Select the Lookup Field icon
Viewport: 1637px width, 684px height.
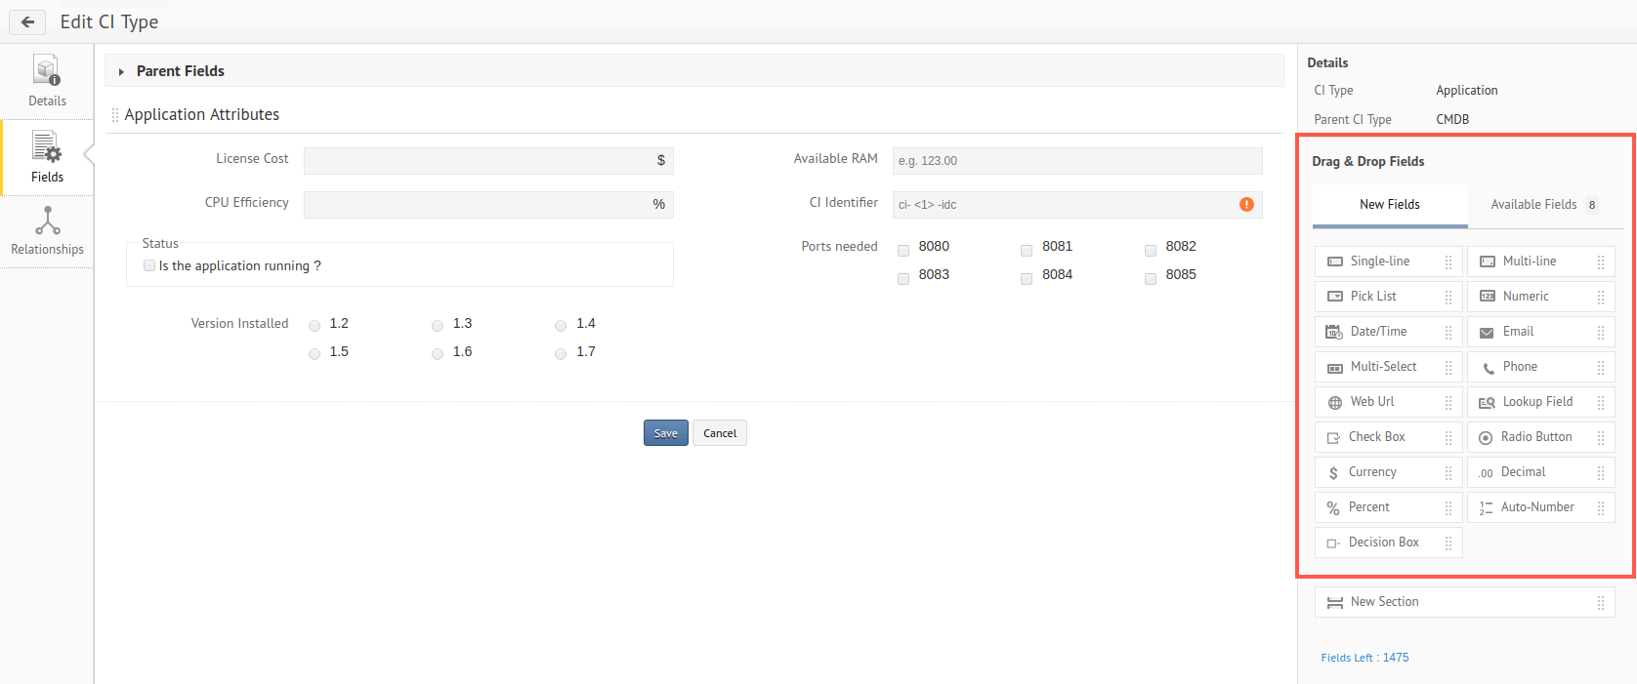[1487, 403]
